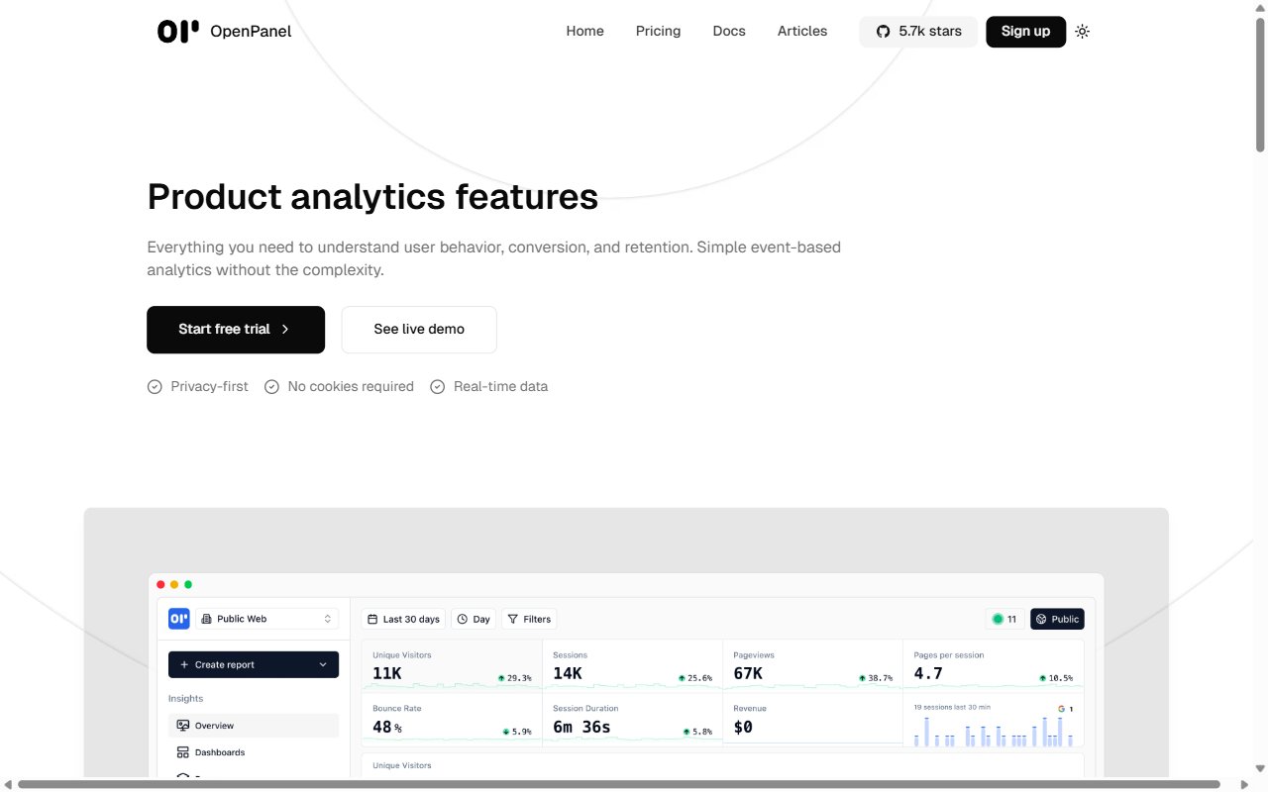This screenshot has height=792, width=1268.
Task: Select the Session Duration 6m 36s card
Action: 632,720
